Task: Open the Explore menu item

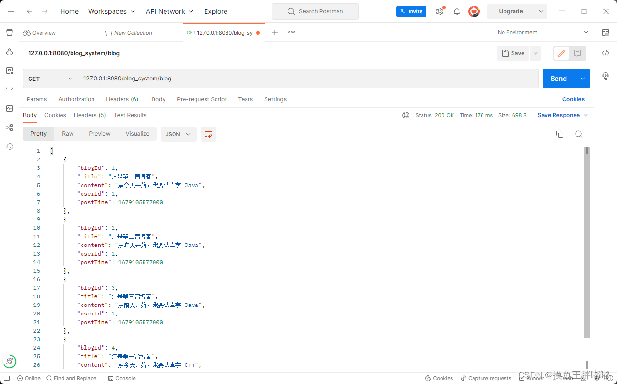Action: [x=216, y=11]
